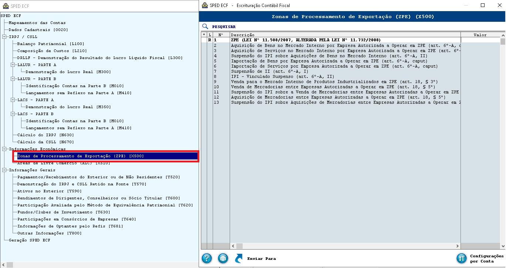This screenshot has width=506, height=268.
Task: Open Rendimentos de Dirigentes [Y600]
Action: click(x=99, y=198)
